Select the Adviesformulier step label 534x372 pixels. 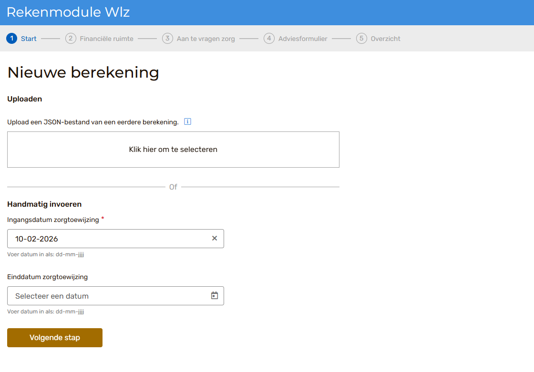click(x=303, y=39)
